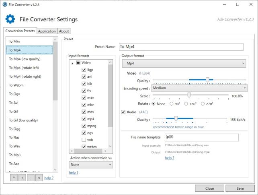The height and width of the screenshot is (195, 258).
Task: Click the Save button
Action: 240,188
